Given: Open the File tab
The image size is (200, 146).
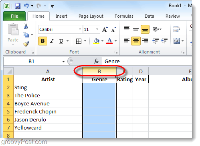Looking at the screenshot, I should 14,16.
